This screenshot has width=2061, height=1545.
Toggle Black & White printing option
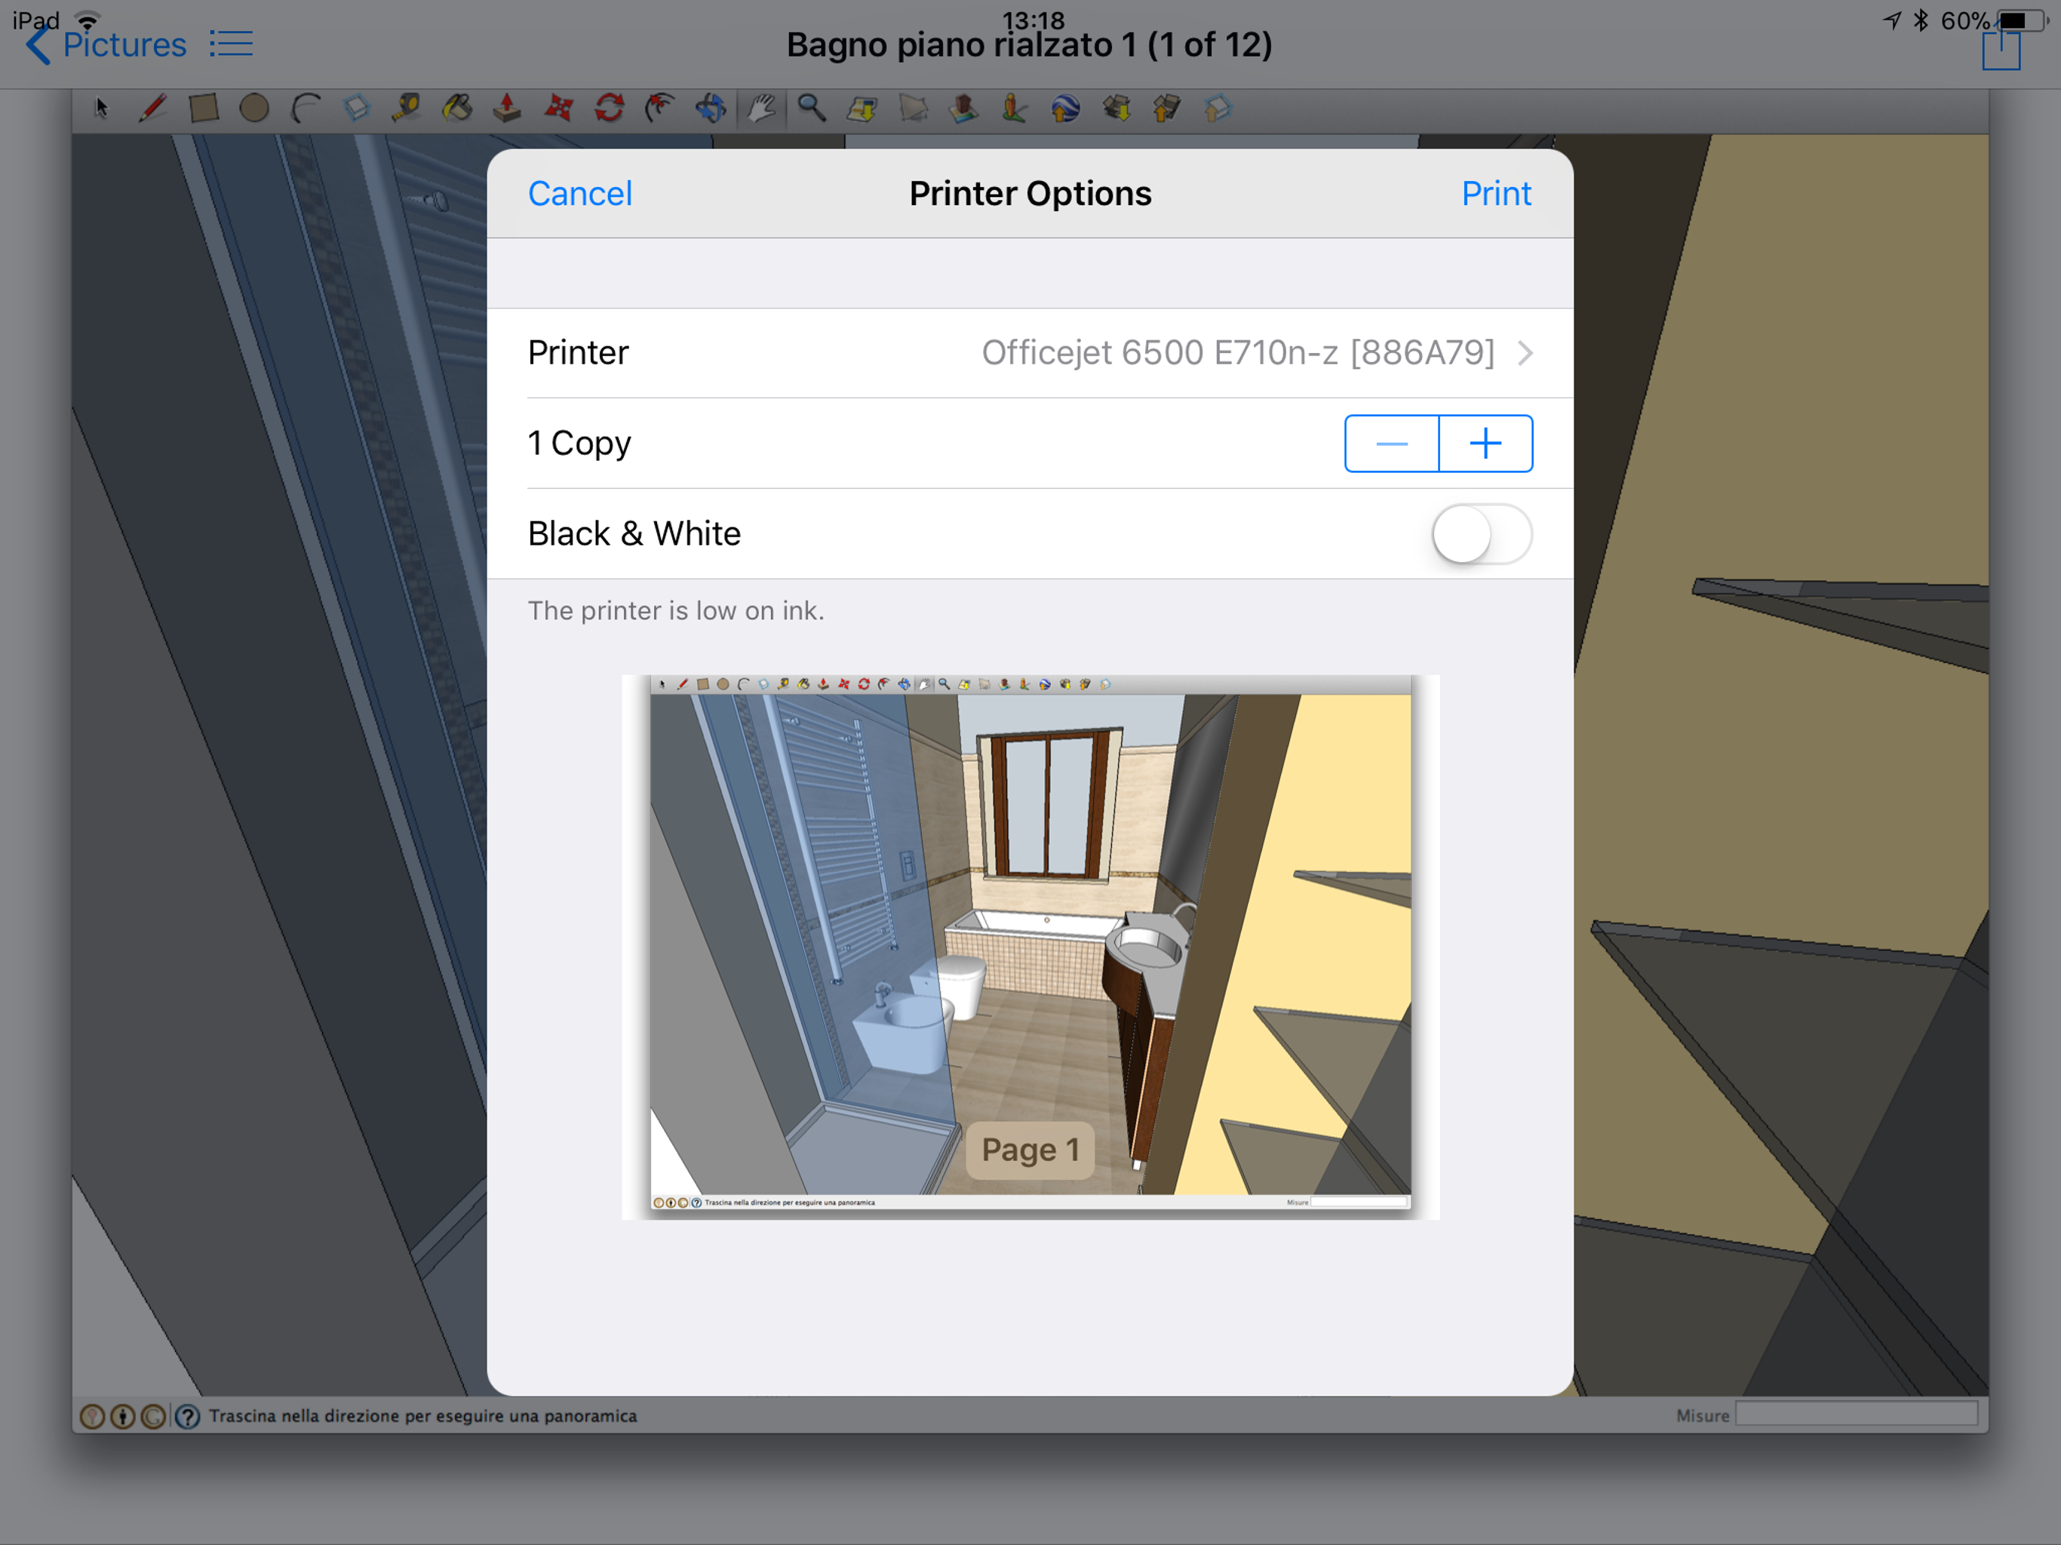click(x=1482, y=534)
